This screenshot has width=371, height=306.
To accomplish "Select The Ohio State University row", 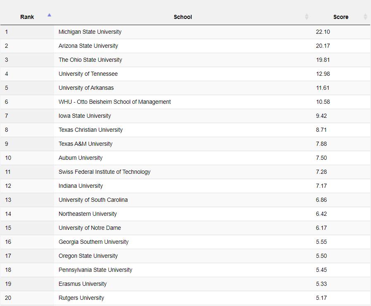I will click(x=90, y=60).
